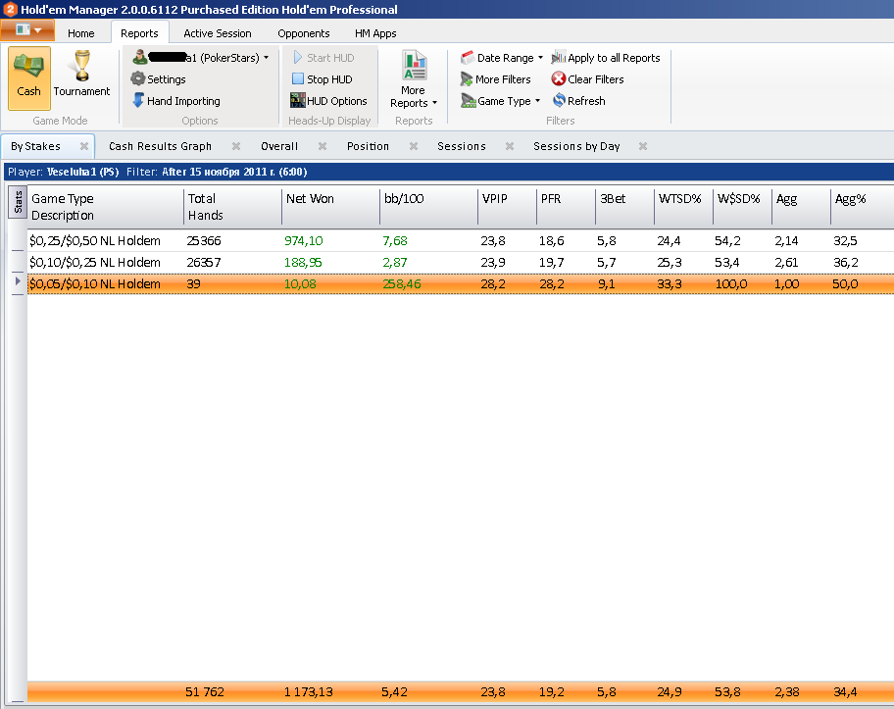Click the 26357 total hands cell
This screenshot has height=709, width=894.
204,263
